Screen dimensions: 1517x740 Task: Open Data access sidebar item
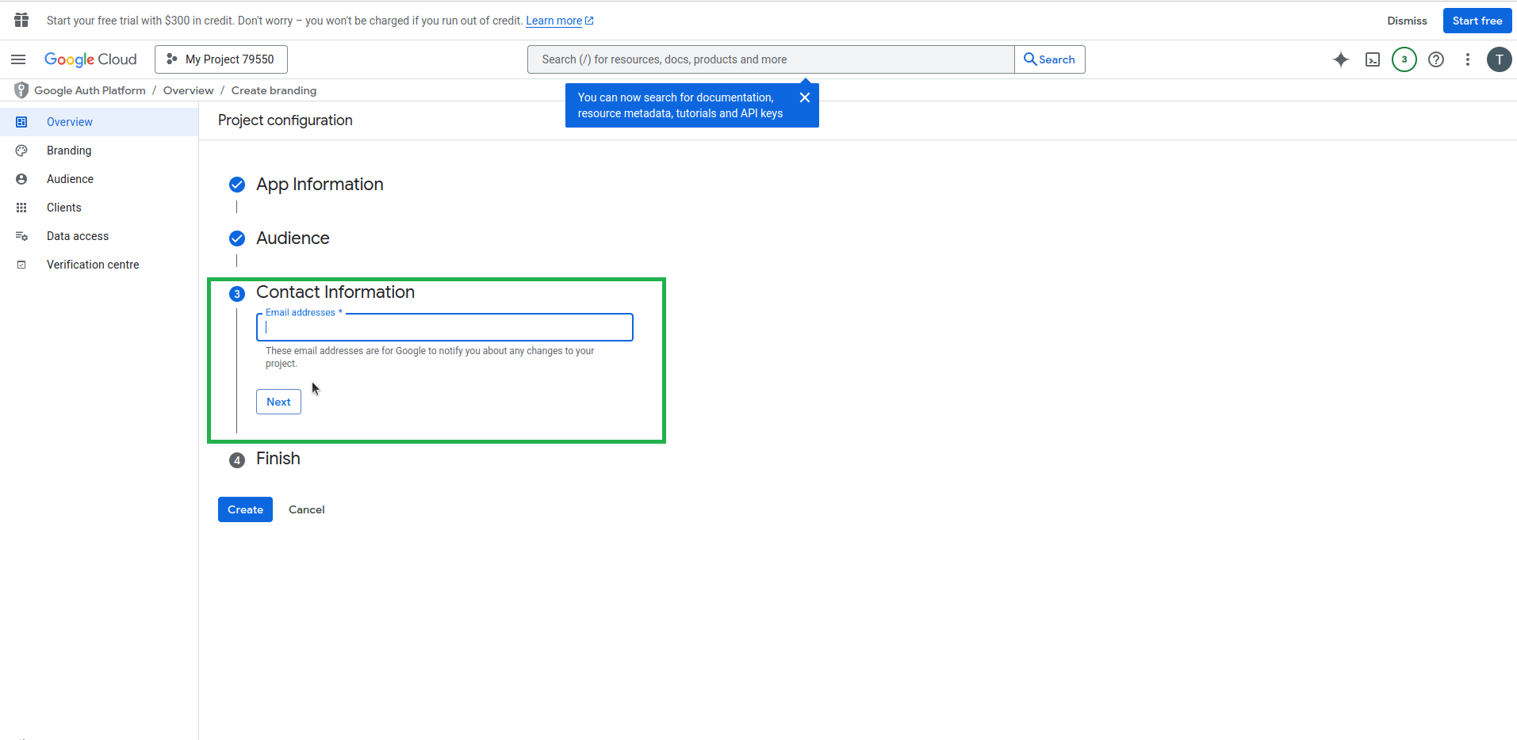78,236
